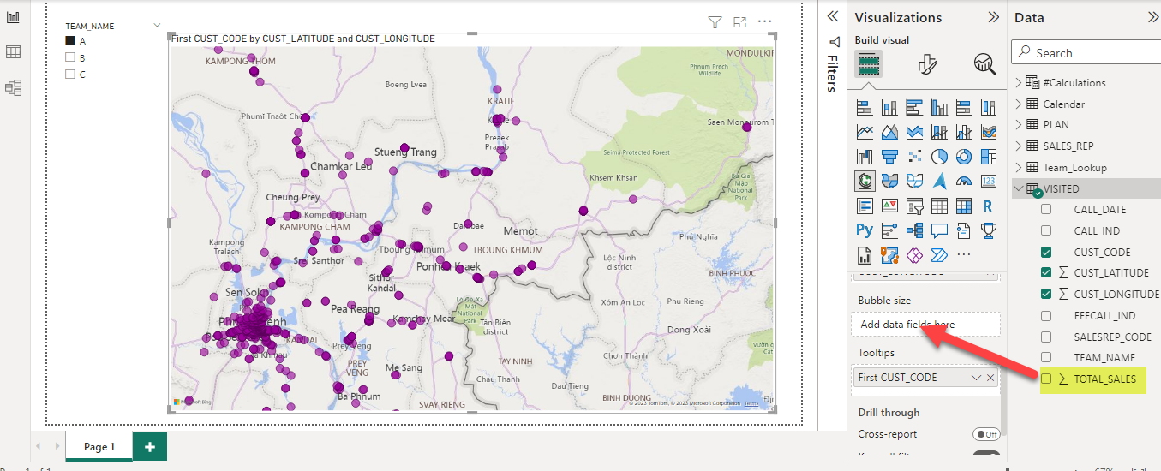Select the stacked bar chart visual

[x=865, y=108]
